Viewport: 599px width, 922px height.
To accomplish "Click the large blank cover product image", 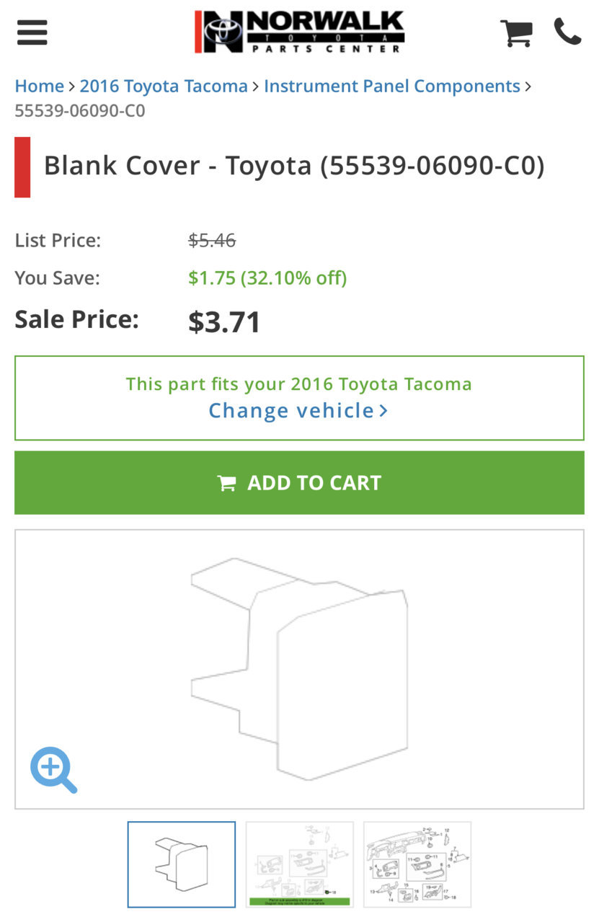I will coord(299,669).
